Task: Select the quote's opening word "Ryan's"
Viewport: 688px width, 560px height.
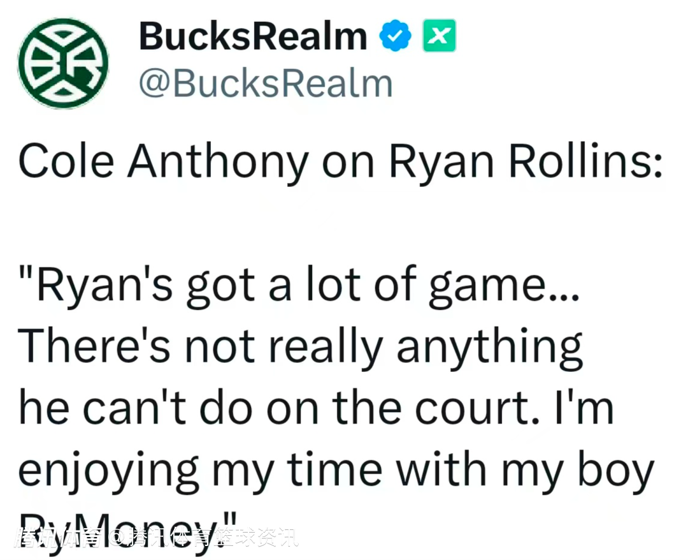Action: point(96,288)
